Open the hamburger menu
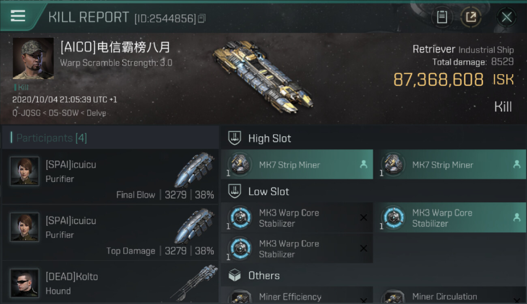527x304 pixels. pyautogui.click(x=18, y=16)
